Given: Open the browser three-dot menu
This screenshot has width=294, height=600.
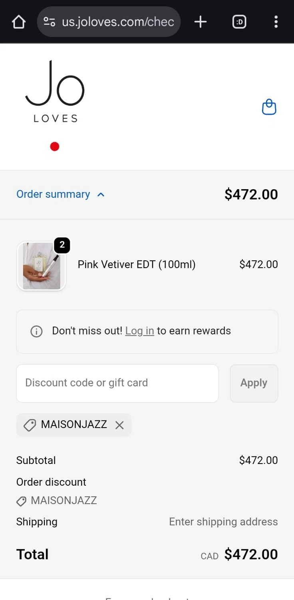Looking at the screenshot, I should [x=276, y=22].
